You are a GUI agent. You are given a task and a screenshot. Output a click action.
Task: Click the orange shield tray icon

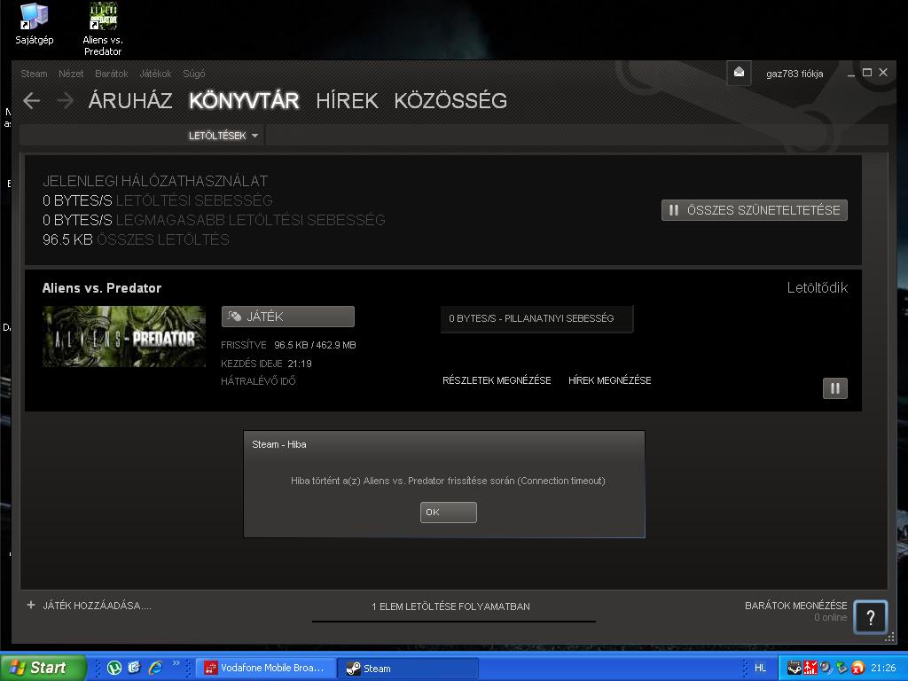pos(857,669)
